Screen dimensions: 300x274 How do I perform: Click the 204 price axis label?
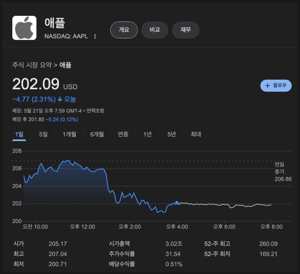point(17,186)
